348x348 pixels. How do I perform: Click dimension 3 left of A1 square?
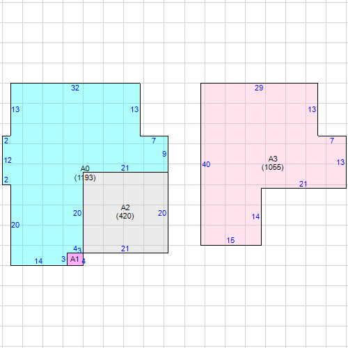63,259
